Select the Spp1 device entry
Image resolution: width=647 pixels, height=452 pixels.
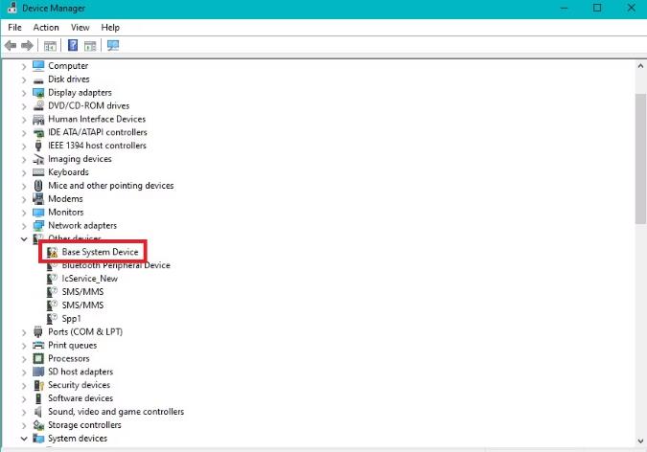(71, 318)
